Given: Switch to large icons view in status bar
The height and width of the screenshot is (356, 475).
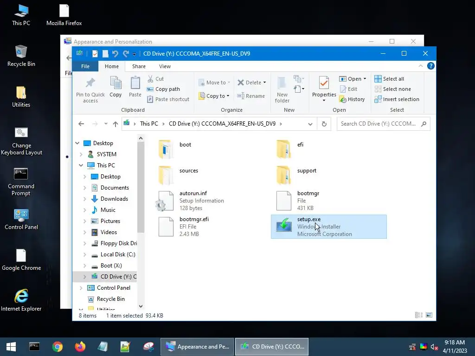Looking at the screenshot, I should [429, 315].
